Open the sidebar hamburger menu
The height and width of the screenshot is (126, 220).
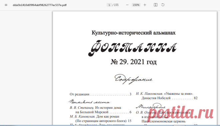[6, 5]
